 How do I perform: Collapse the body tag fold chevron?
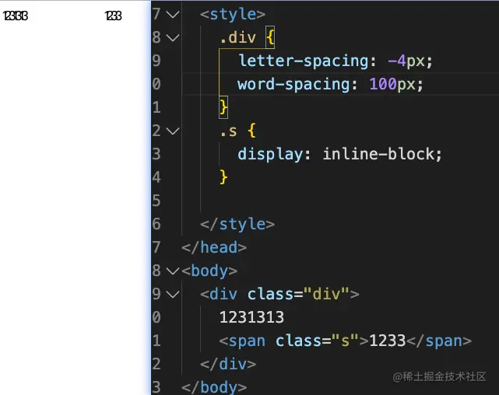[x=173, y=271]
